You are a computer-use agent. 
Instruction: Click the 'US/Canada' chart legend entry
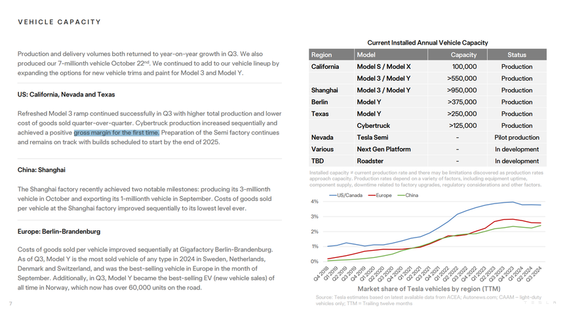click(x=346, y=196)
